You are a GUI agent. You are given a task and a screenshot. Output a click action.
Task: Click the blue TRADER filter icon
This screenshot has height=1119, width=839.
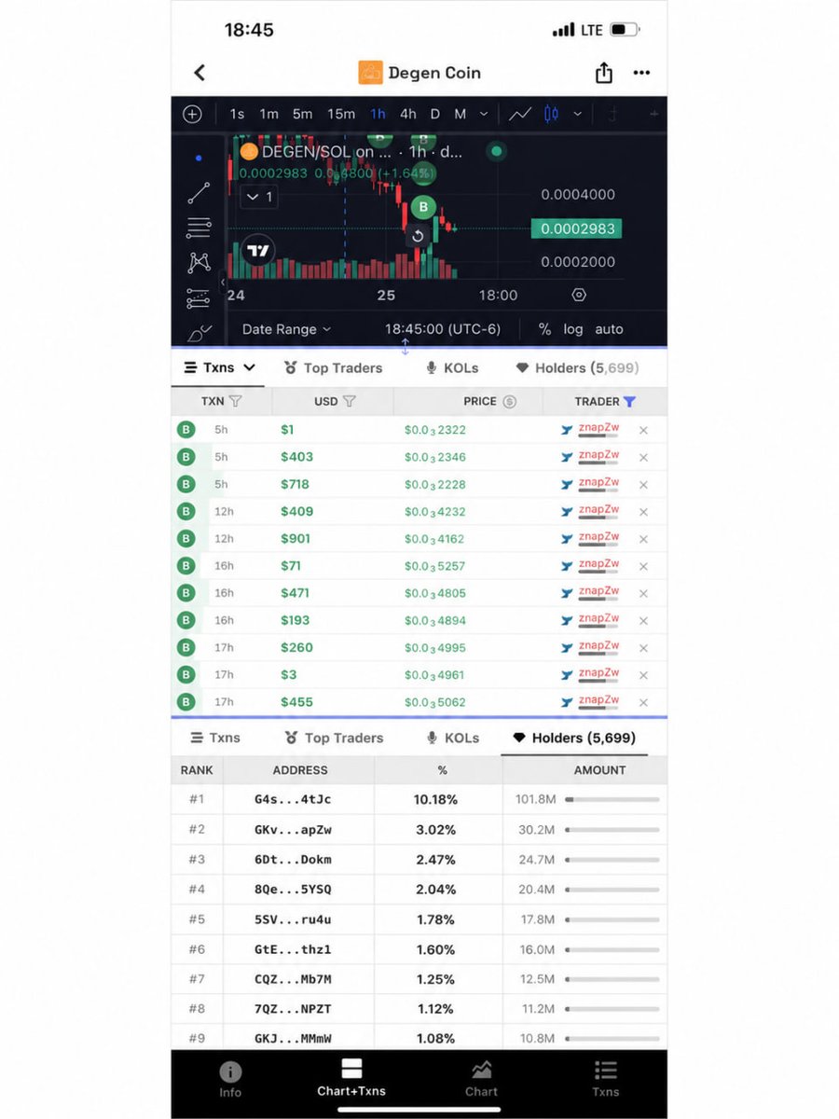click(629, 401)
